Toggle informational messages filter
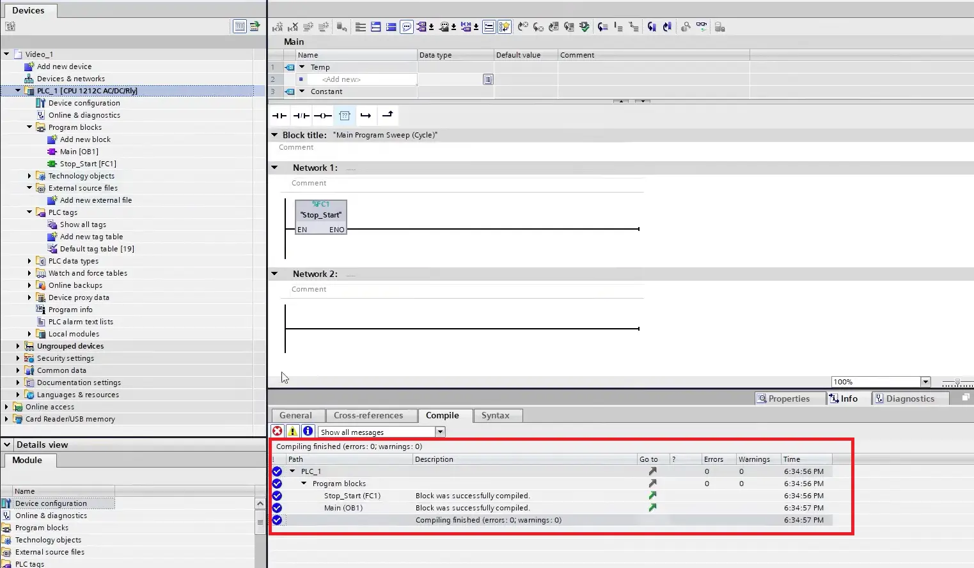 308,431
